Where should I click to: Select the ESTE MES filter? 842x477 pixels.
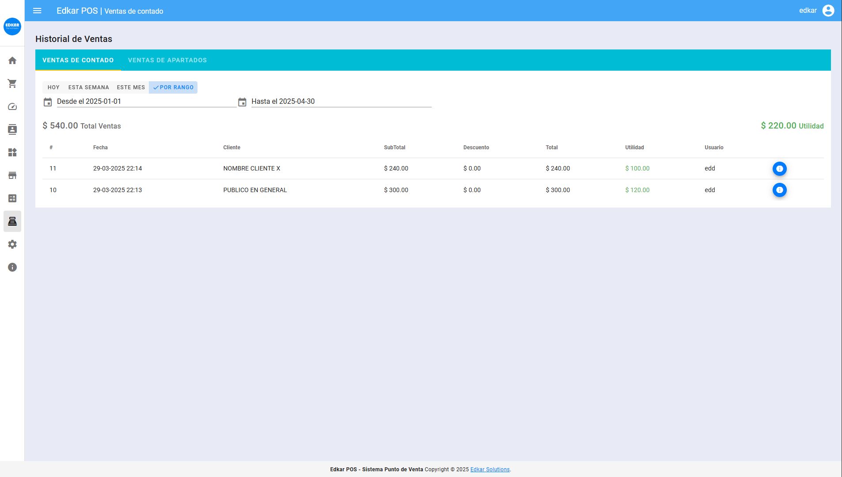click(131, 87)
